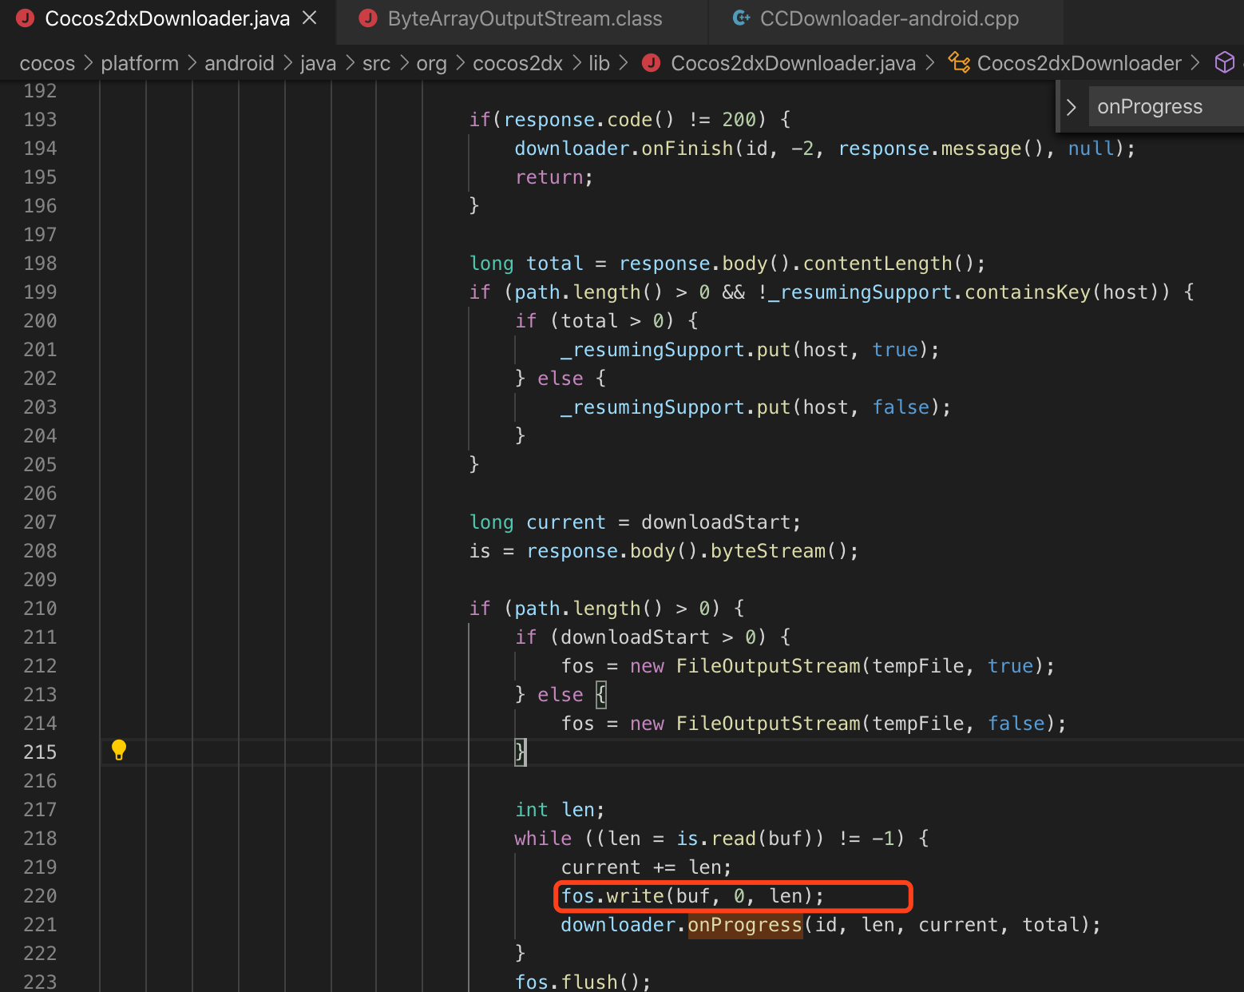Click Java file icon in breadcrumb

coord(652,63)
